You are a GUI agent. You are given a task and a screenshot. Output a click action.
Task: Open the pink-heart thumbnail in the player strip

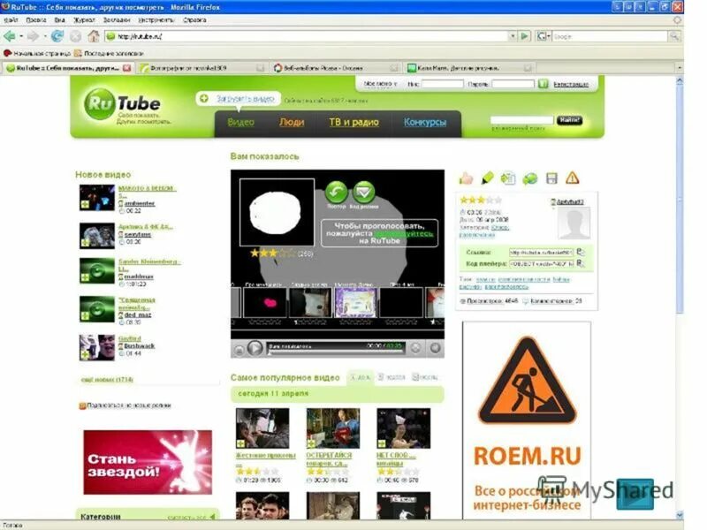[x=265, y=302]
